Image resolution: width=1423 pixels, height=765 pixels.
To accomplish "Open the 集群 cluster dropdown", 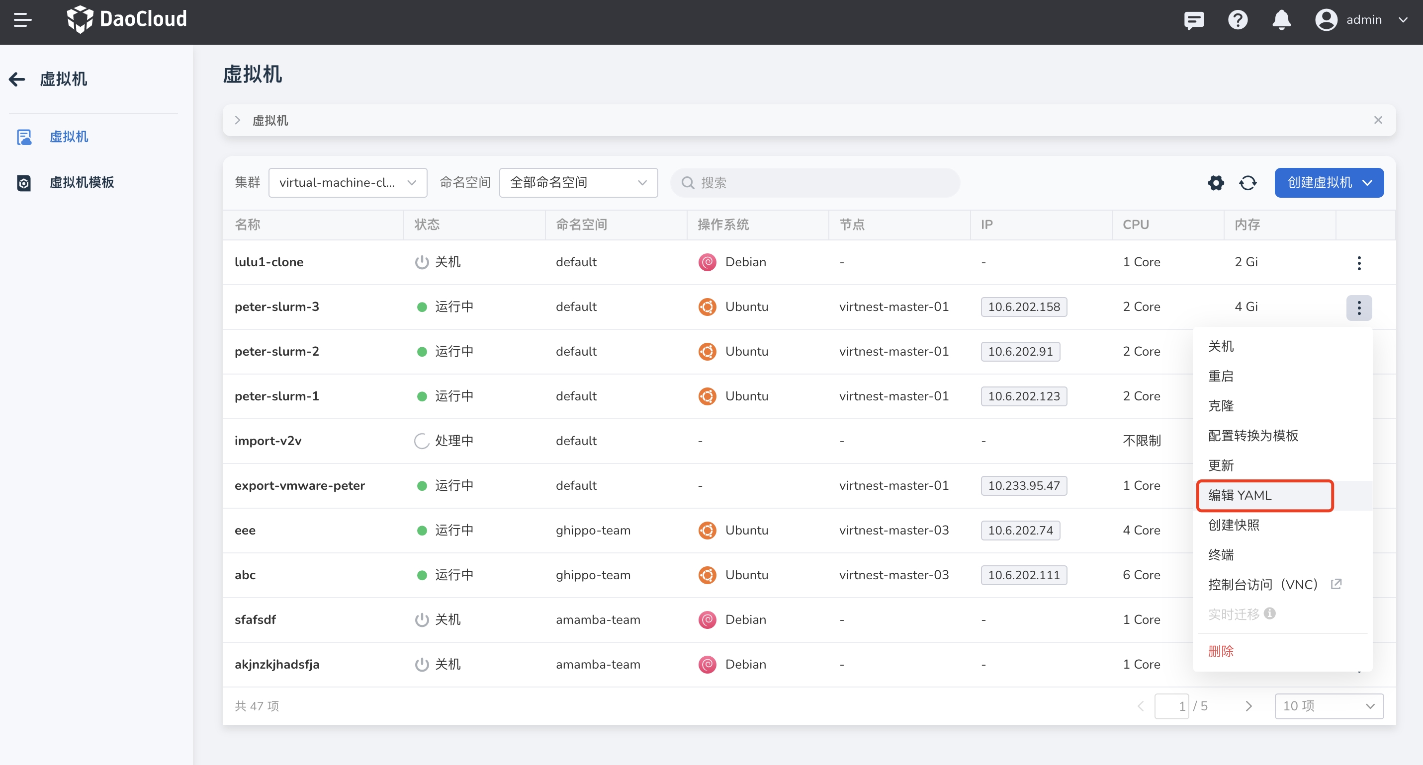I will click(348, 183).
